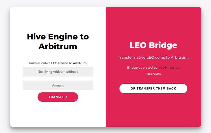Click the red TRANSFER button
The width and height of the screenshot is (211, 133).
(x=58, y=97)
